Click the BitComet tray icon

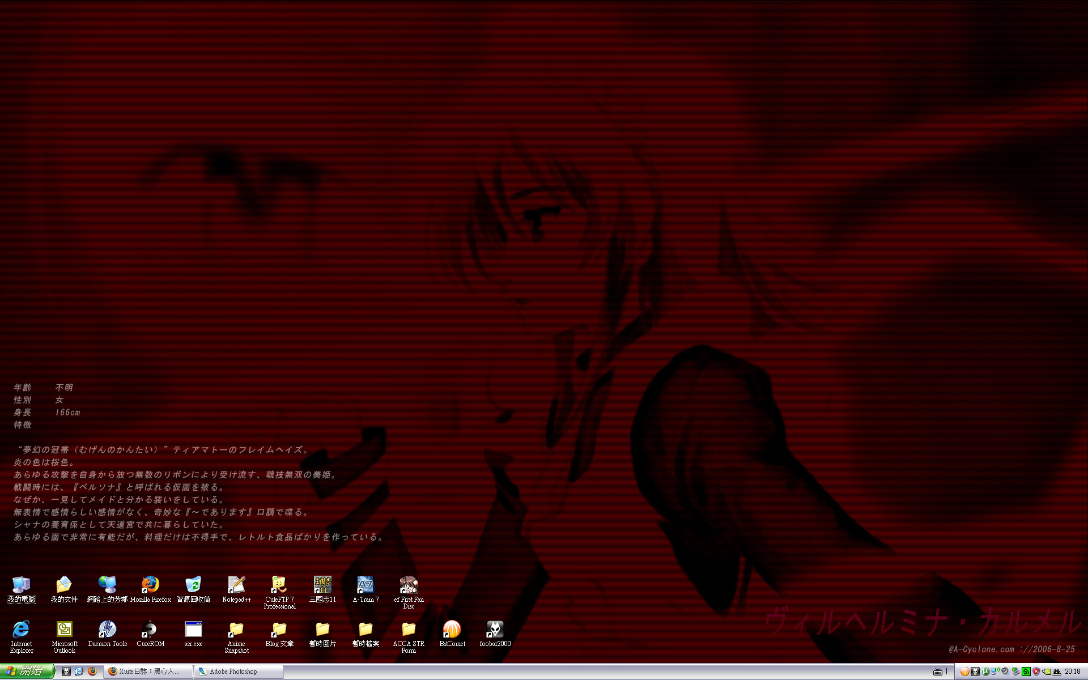[x=965, y=671]
